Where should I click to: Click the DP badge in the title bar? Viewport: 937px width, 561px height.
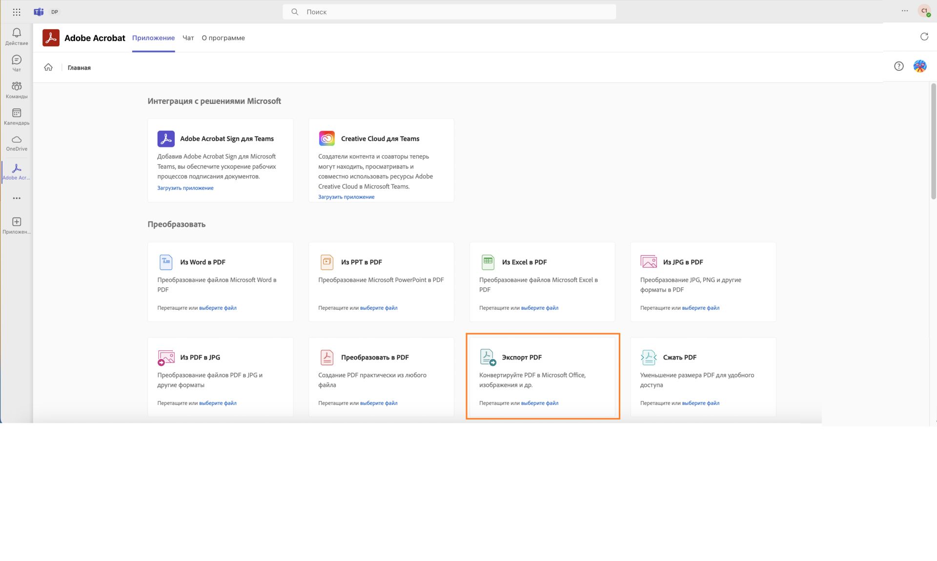point(55,12)
